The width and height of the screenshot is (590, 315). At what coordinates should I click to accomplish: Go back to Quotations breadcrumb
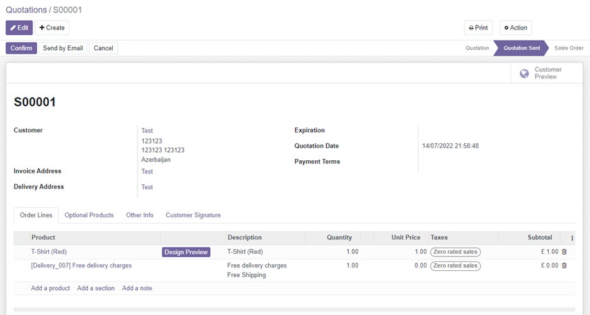[x=26, y=10]
